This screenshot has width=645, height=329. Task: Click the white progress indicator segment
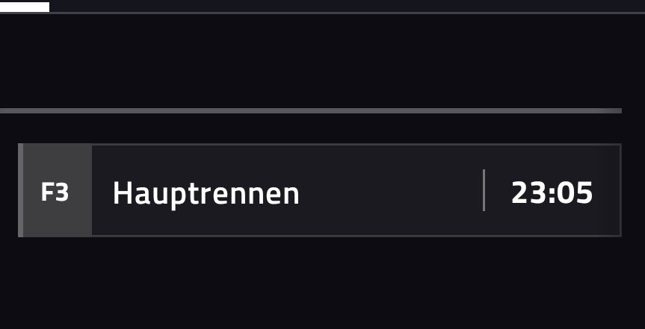point(25,7)
